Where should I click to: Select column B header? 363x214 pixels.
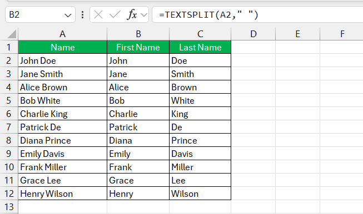tap(138, 34)
